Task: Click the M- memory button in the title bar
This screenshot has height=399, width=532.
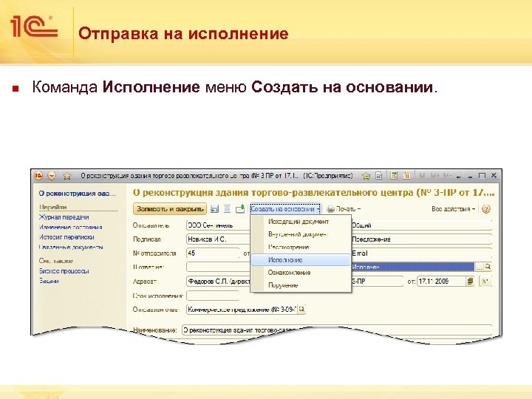Action: click(448, 176)
